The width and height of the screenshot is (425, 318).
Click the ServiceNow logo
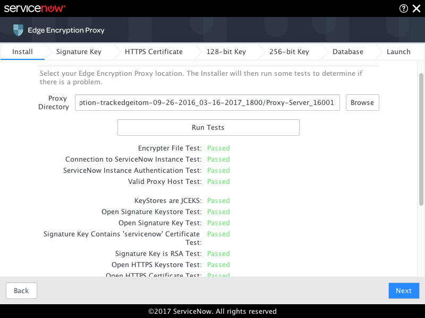35,8
